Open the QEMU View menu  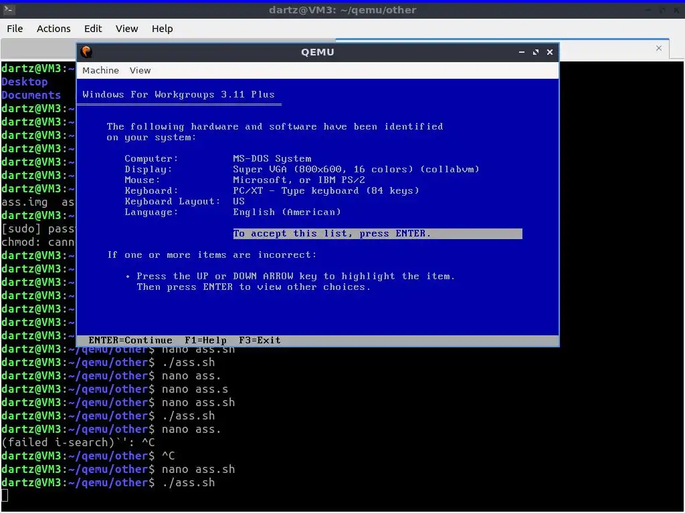pos(140,70)
